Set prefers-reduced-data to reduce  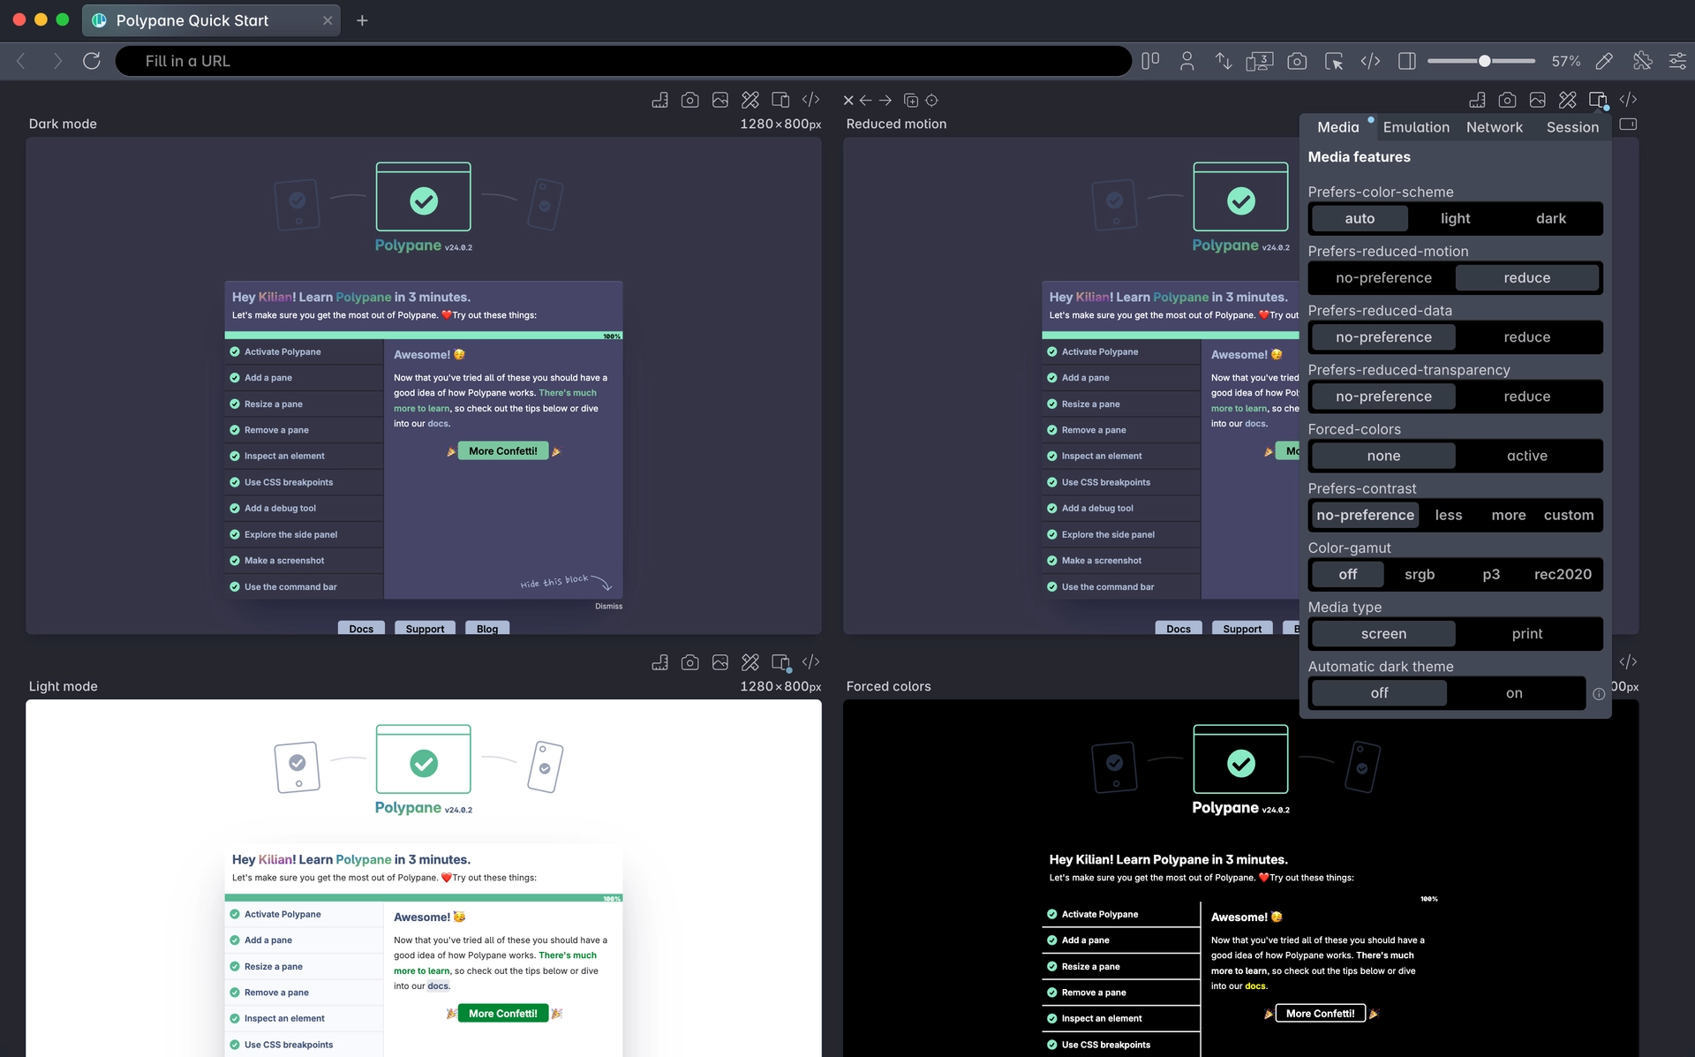[1526, 336]
